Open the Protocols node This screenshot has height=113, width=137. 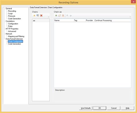tap(12, 16)
